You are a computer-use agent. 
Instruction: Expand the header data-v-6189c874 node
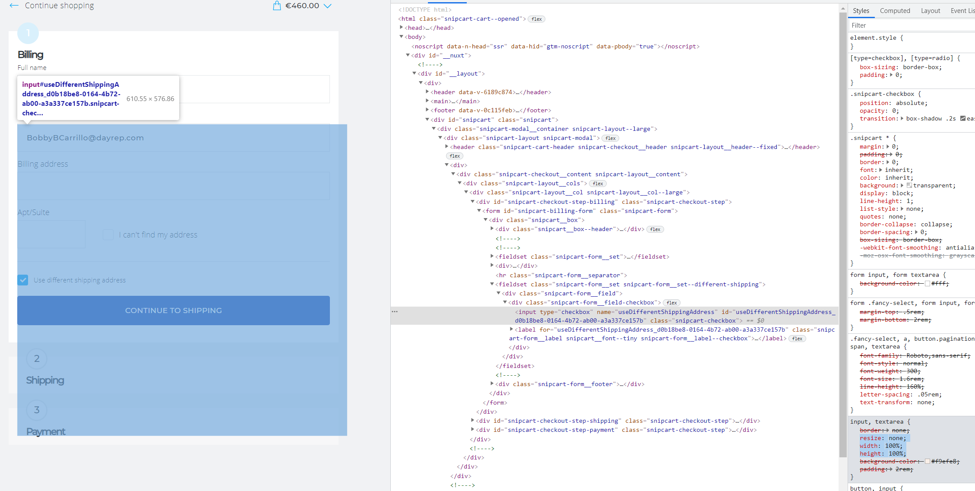point(427,92)
